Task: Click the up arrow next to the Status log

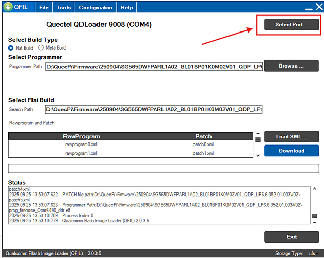Action: click(314, 188)
